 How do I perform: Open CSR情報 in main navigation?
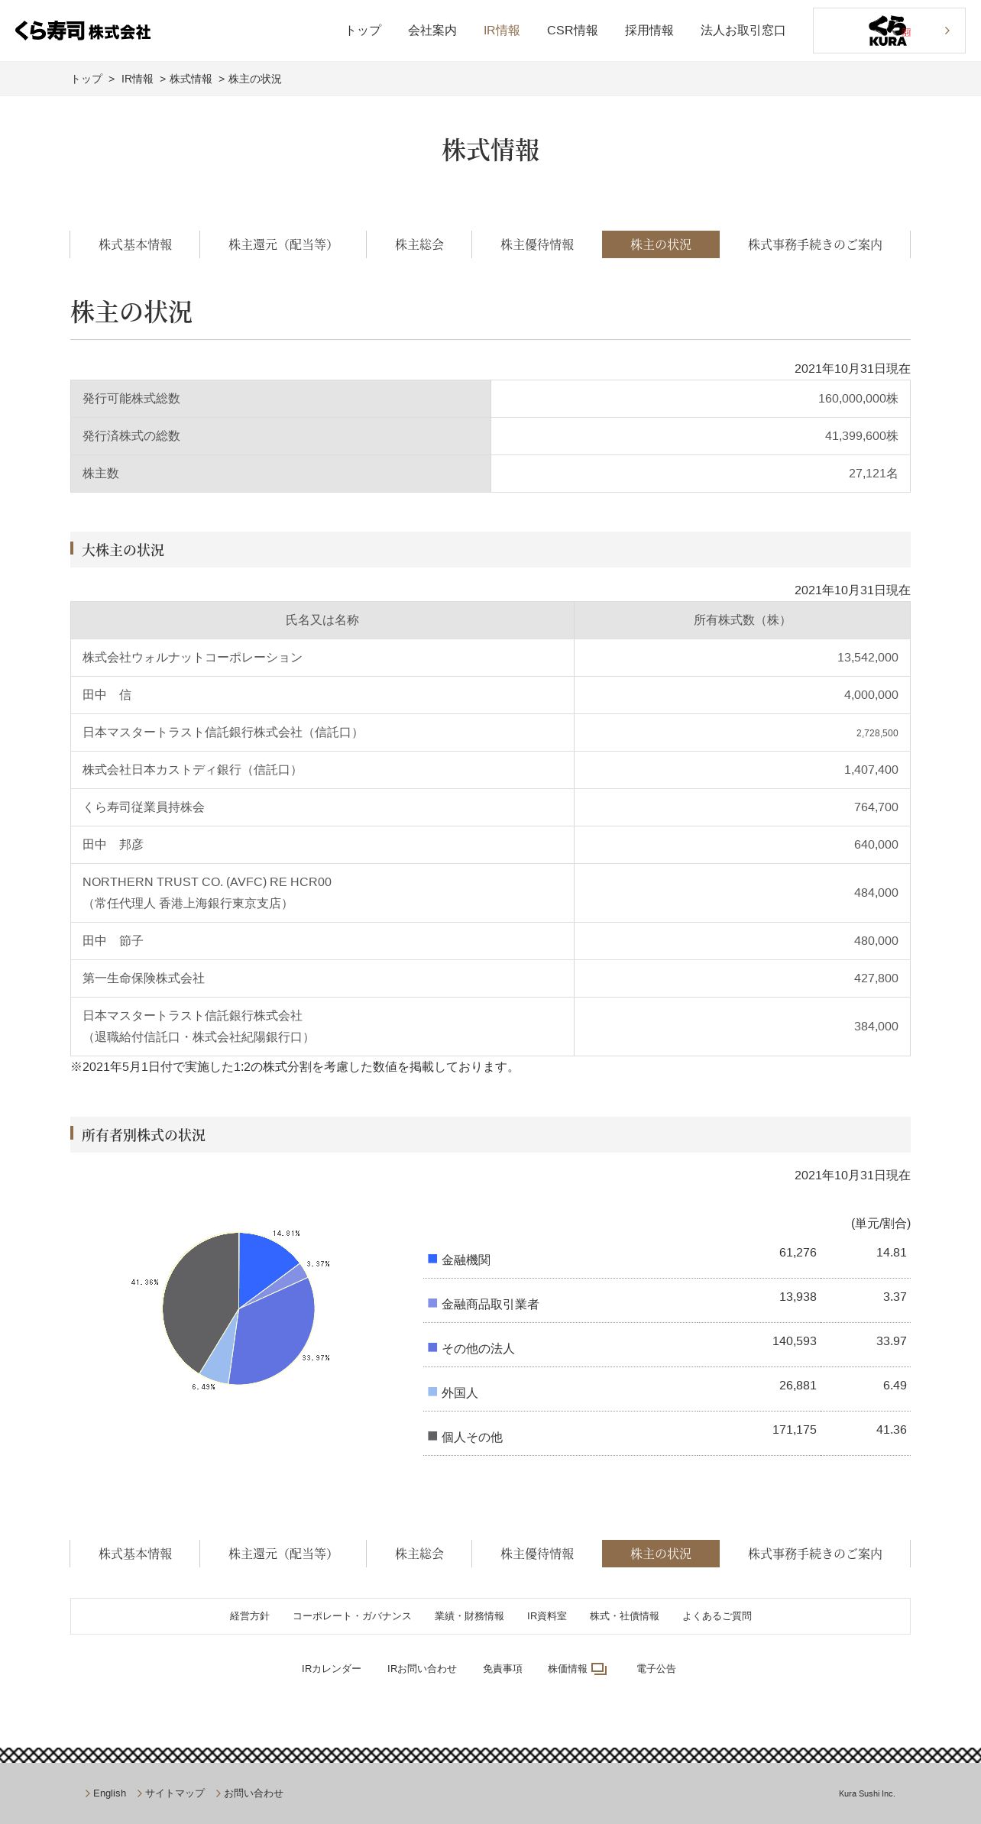click(572, 31)
